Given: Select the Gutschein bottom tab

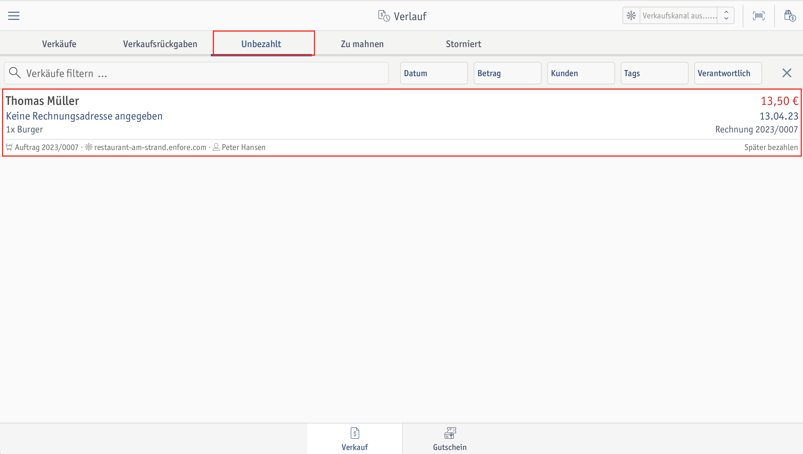Looking at the screenshot, I should tap(450, 439).
